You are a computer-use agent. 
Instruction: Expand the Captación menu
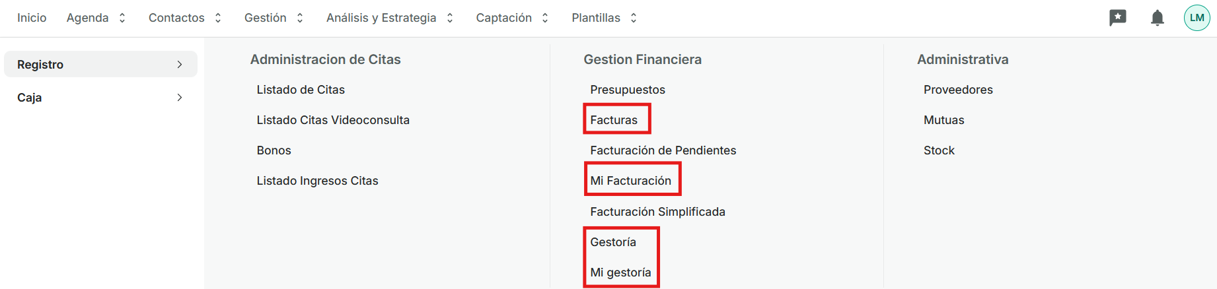[x=512, y=18]
